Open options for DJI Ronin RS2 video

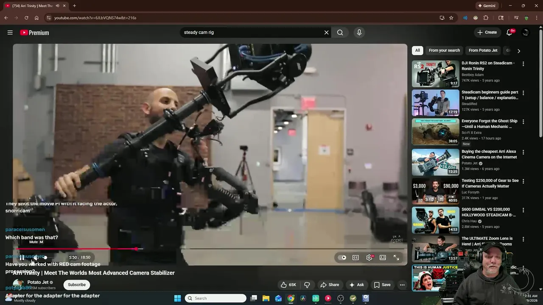click(x=523, y=64)
